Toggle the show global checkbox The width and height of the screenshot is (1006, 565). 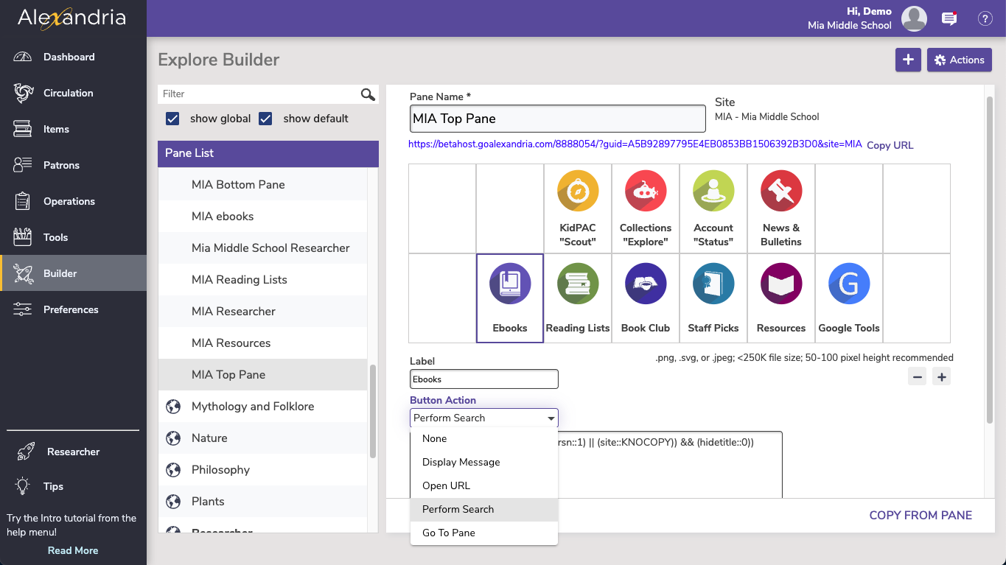click(173, 119)
